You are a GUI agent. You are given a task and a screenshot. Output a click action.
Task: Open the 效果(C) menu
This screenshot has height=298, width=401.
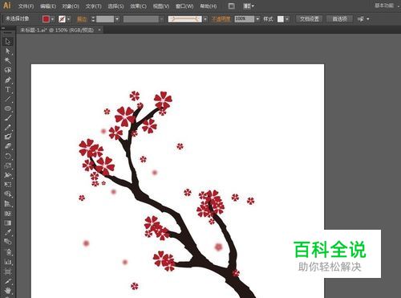(x=138, y=6)
